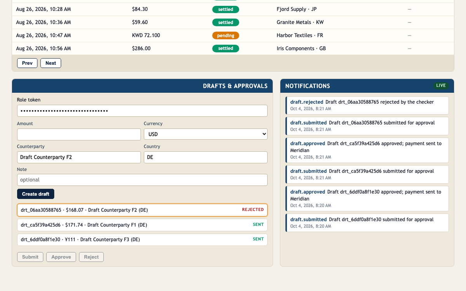Image resolution: width=466 pixels, height=291 pixels.
Task: Select draft drt_6ddf0a8f1e30 row
Action: pos(142,239)
